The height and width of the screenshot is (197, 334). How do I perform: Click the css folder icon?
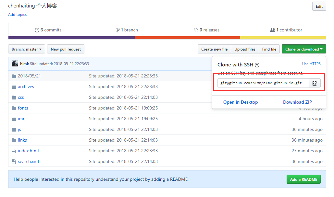tap(14, 98)
